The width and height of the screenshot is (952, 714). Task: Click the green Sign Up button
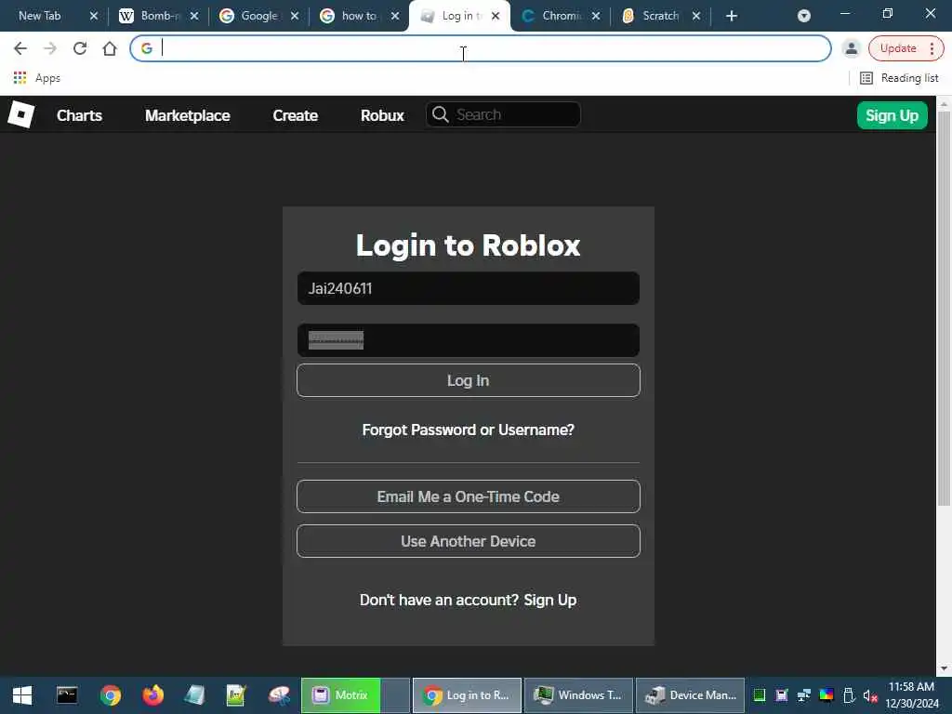(x=892, y=115)
